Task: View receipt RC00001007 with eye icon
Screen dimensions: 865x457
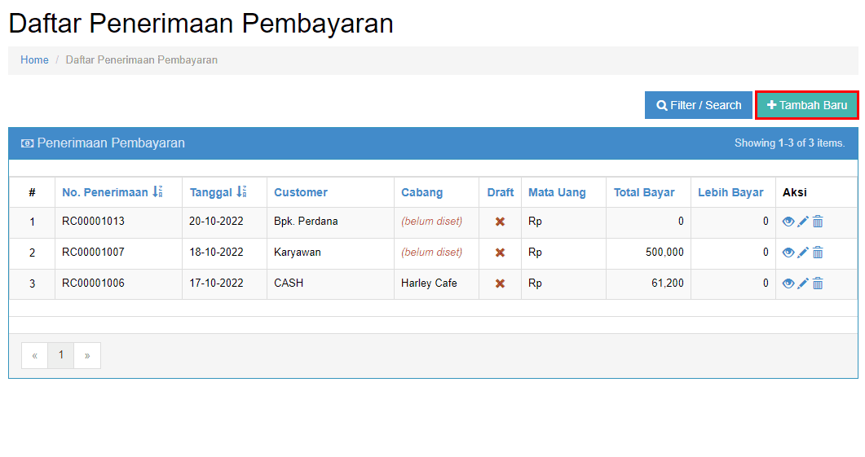Action: tap(788, 253)
